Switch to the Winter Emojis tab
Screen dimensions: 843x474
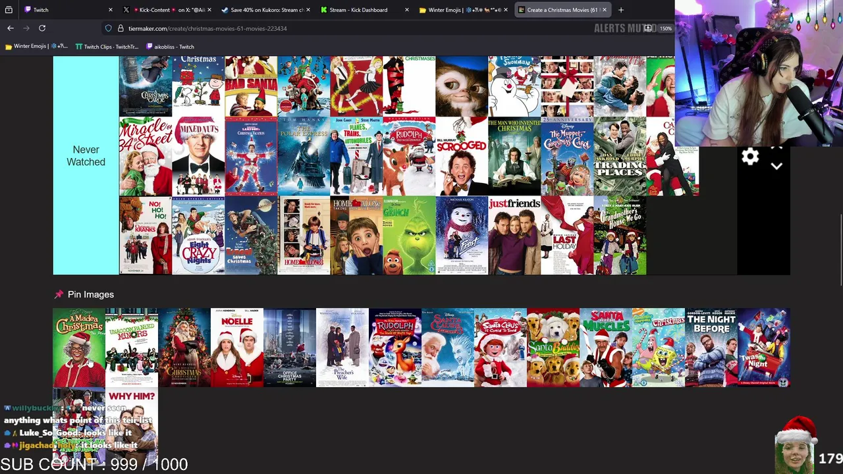coord(463,10)
